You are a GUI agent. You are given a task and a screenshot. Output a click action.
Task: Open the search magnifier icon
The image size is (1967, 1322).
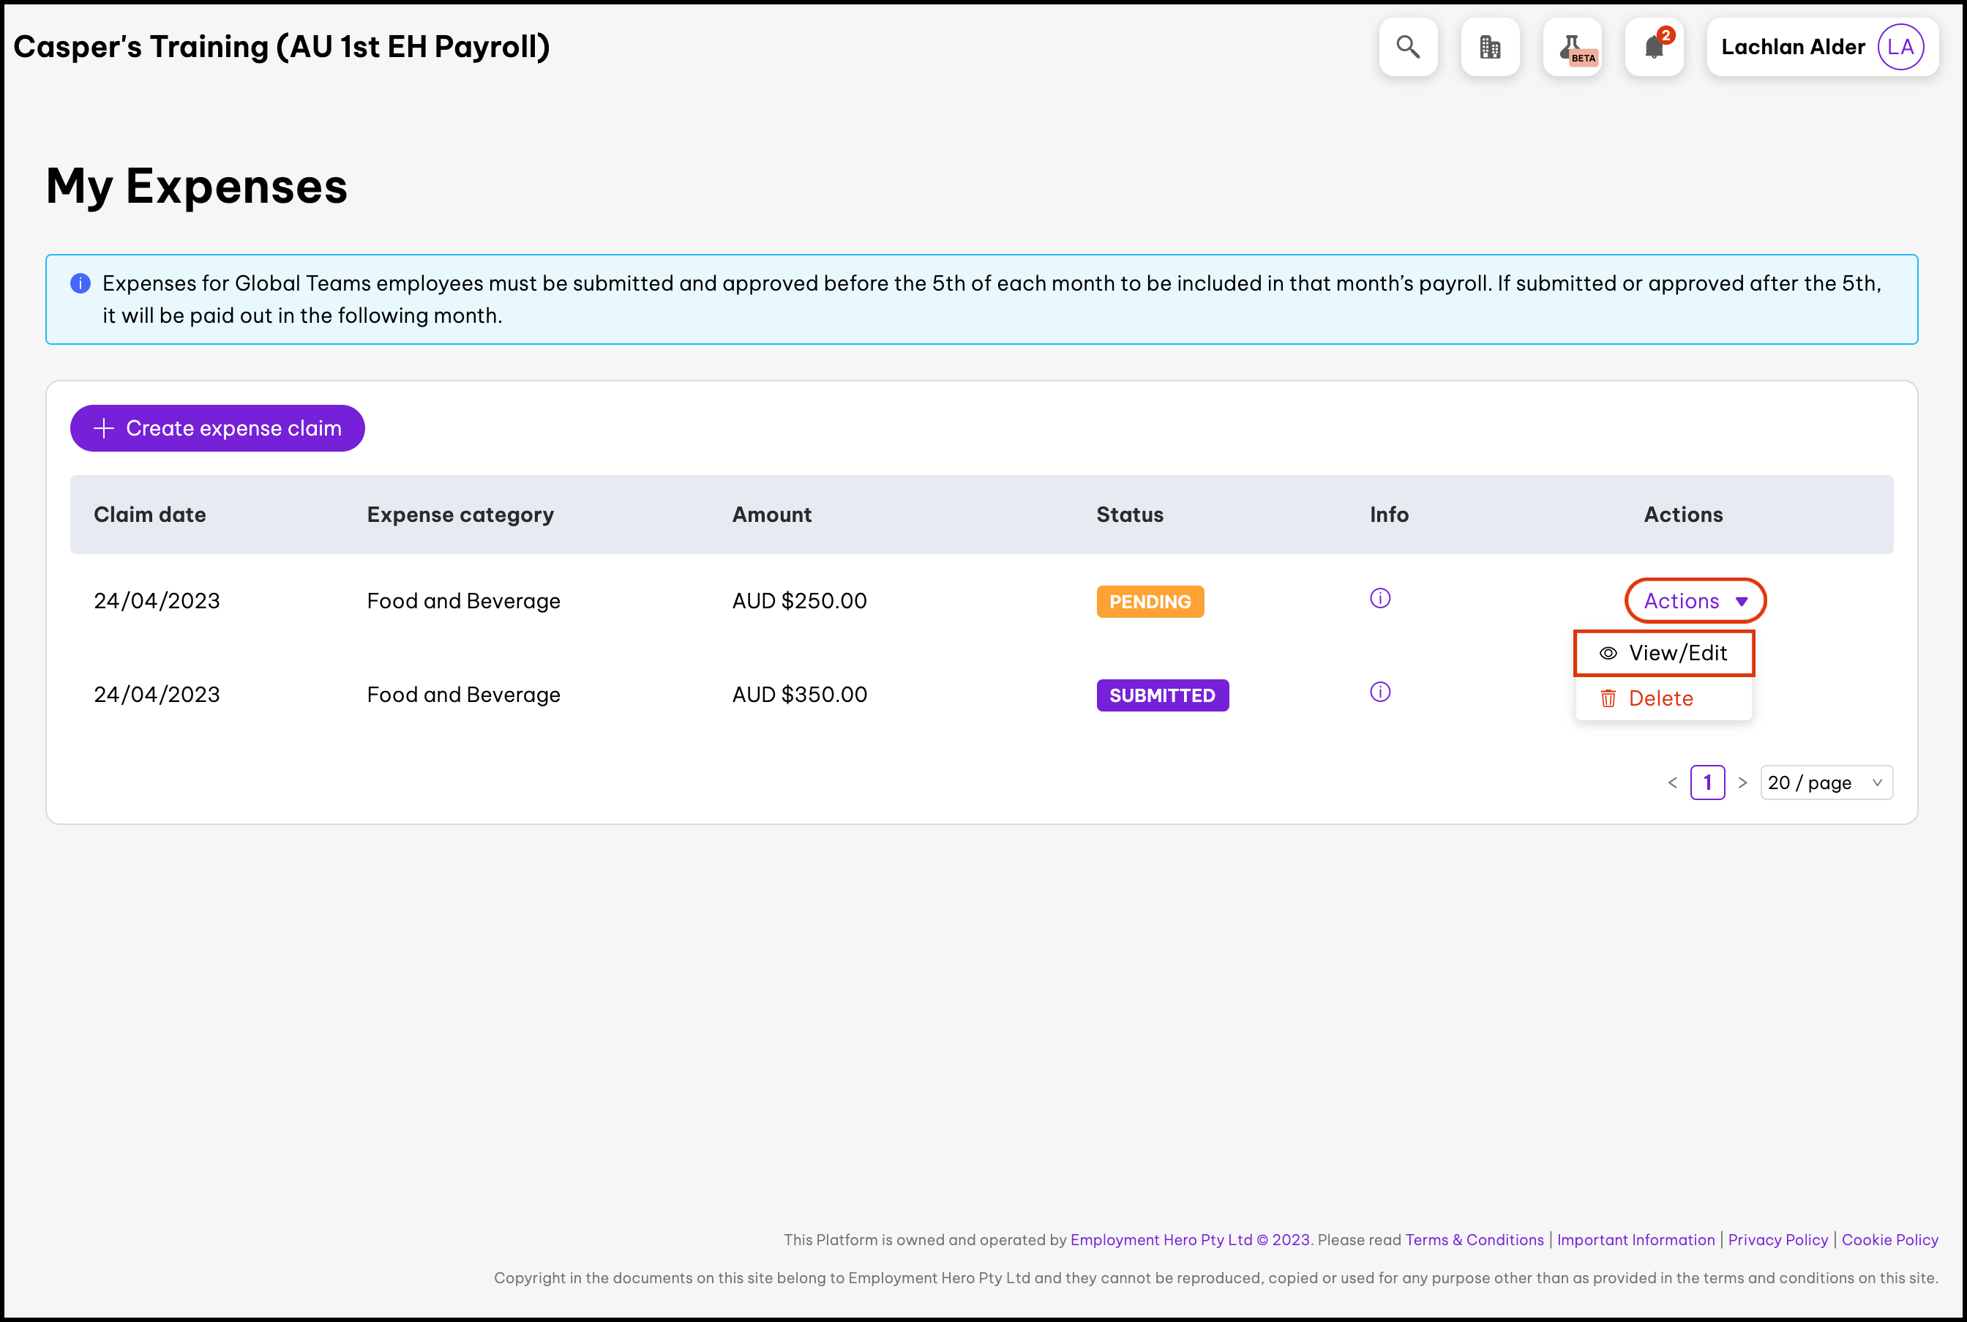coord(1407,47)
